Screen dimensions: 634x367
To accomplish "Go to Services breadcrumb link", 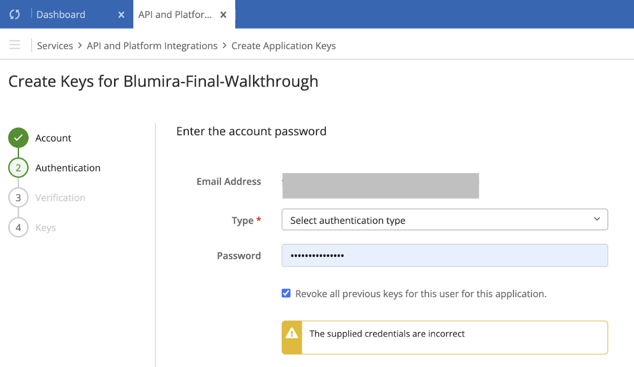I will coord(55,46).
